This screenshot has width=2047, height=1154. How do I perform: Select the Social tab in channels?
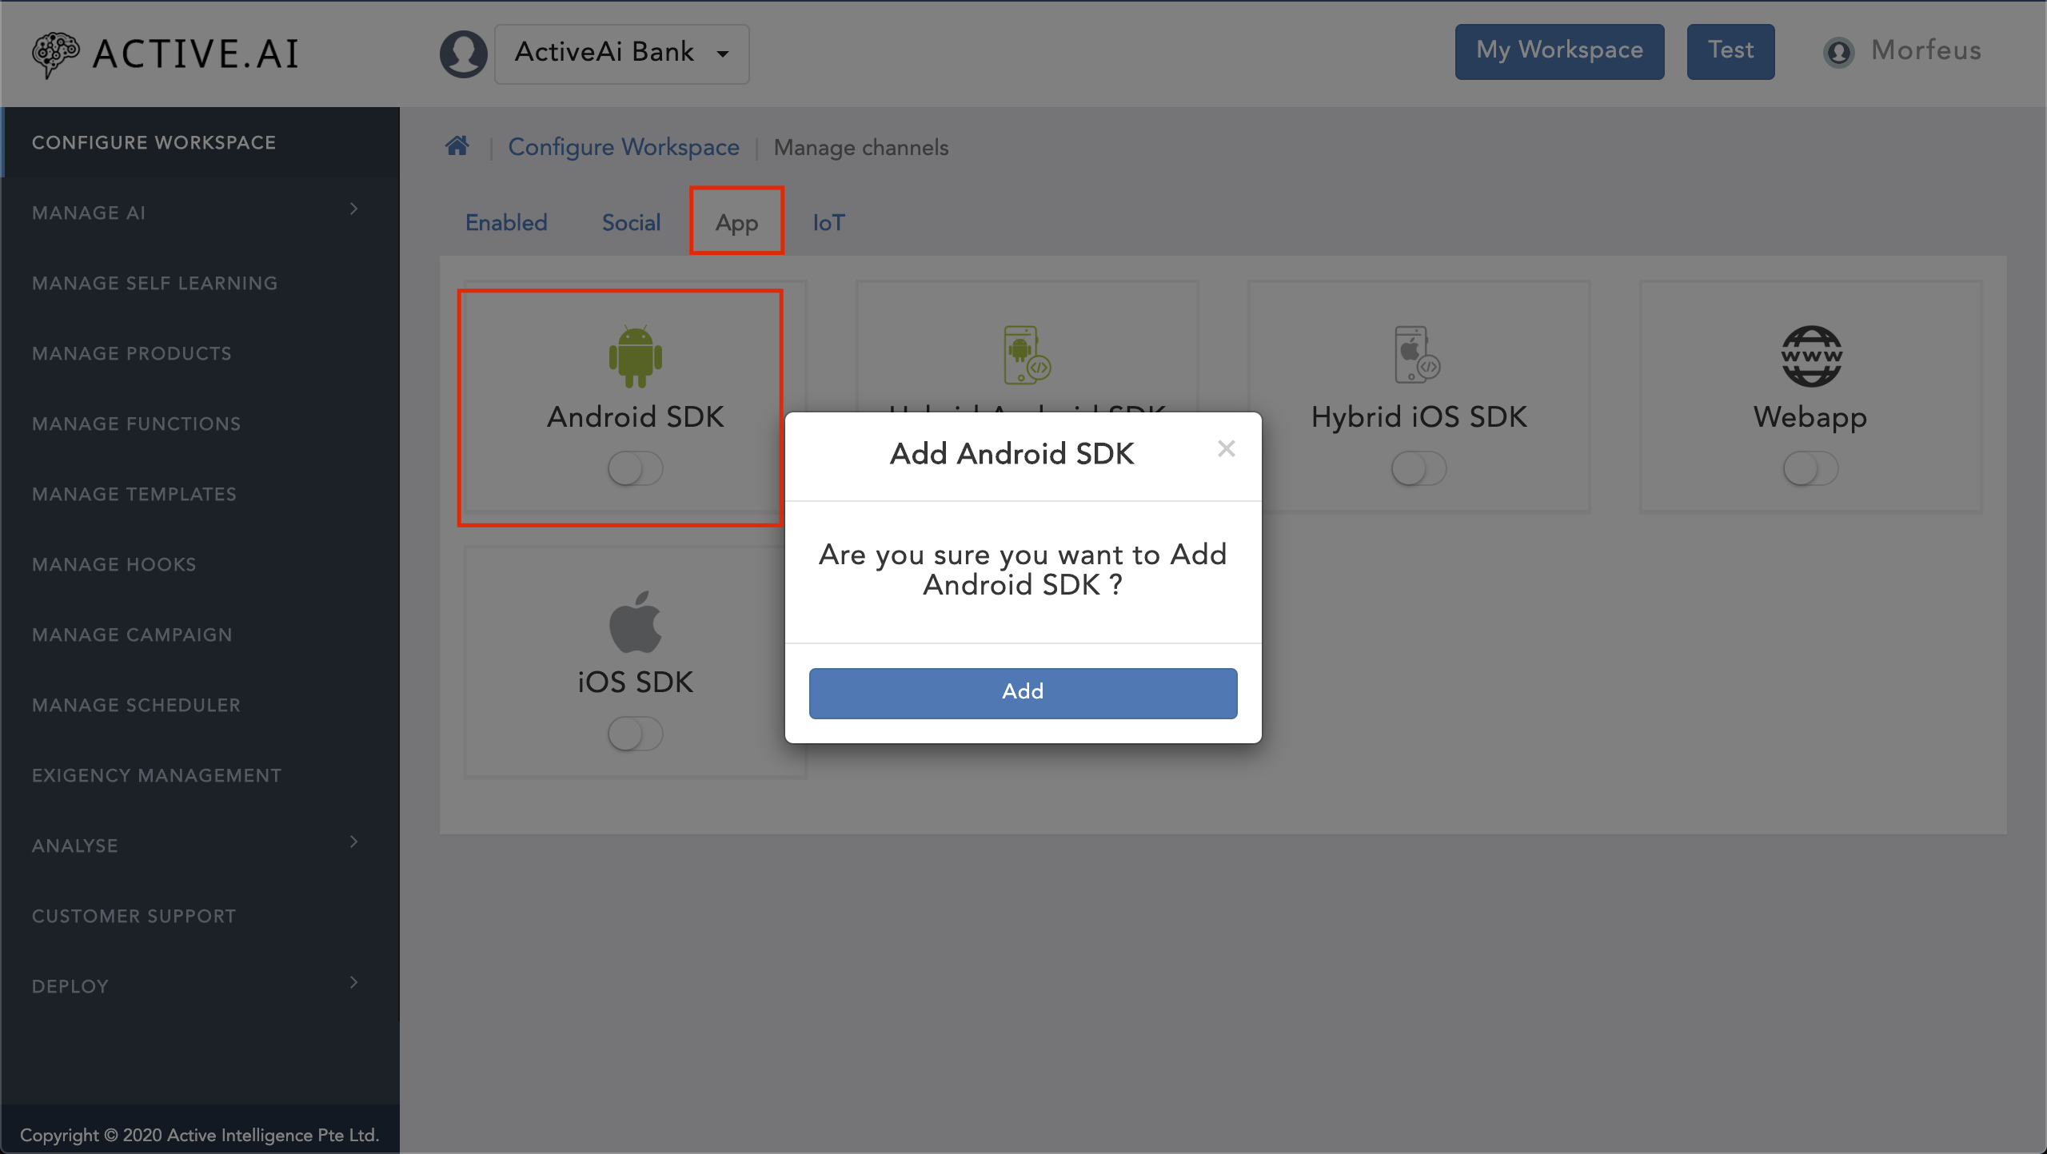[631, 224]
